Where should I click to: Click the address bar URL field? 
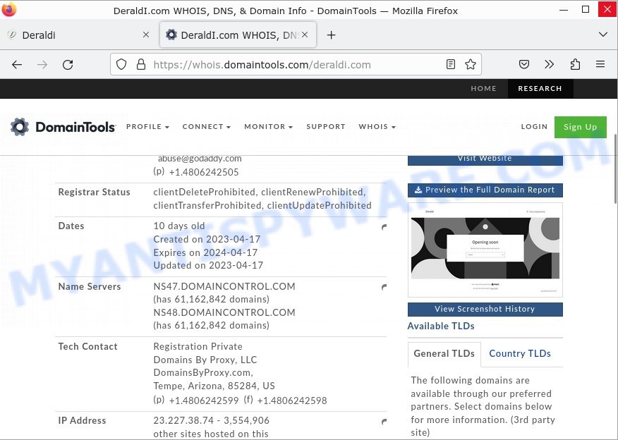[296, 65]
